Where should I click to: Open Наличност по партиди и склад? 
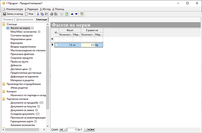pos(28,95)
